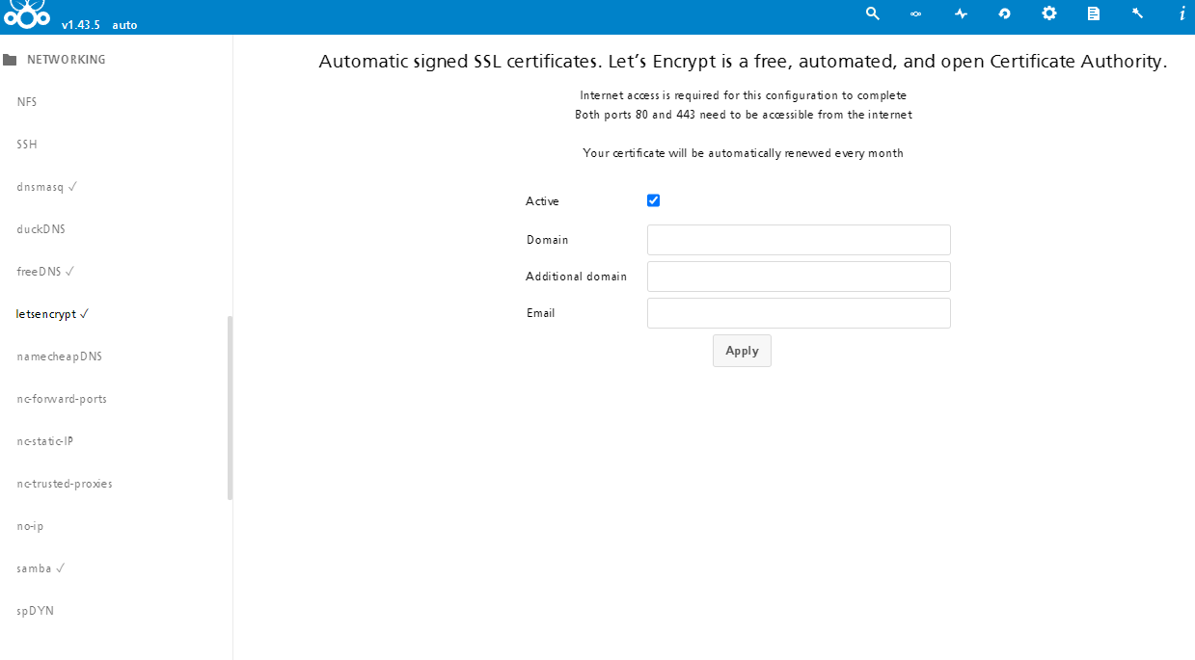The height and width of the screenshot is (660, 1195).
Task: Collapse the NETWORKING section header
Action: [x=67, y=60]
